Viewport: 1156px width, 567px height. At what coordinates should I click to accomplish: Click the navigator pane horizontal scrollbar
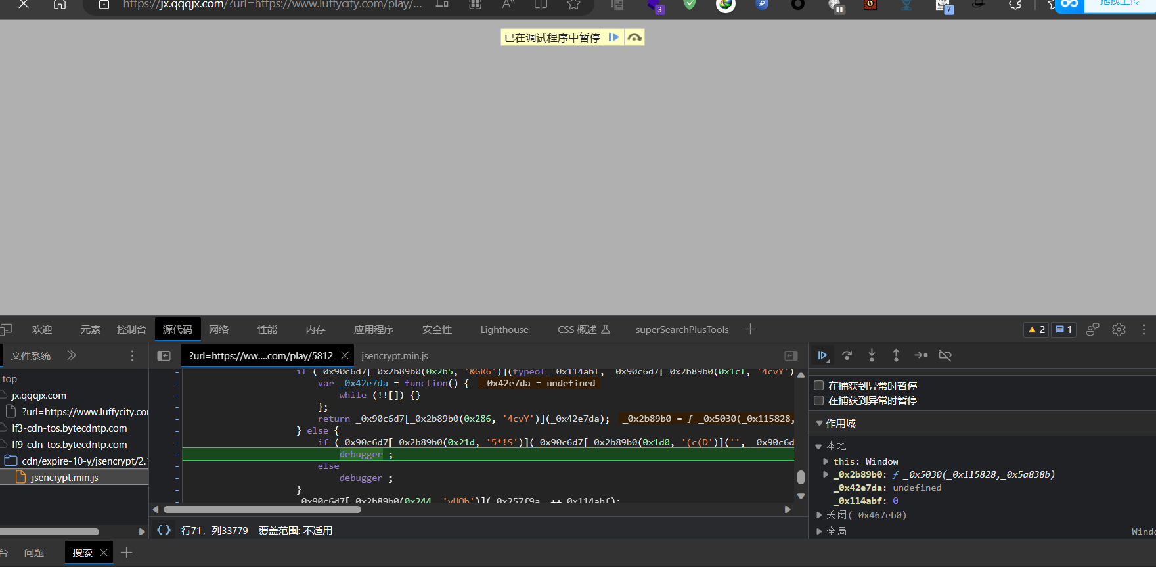pos(49,532)
